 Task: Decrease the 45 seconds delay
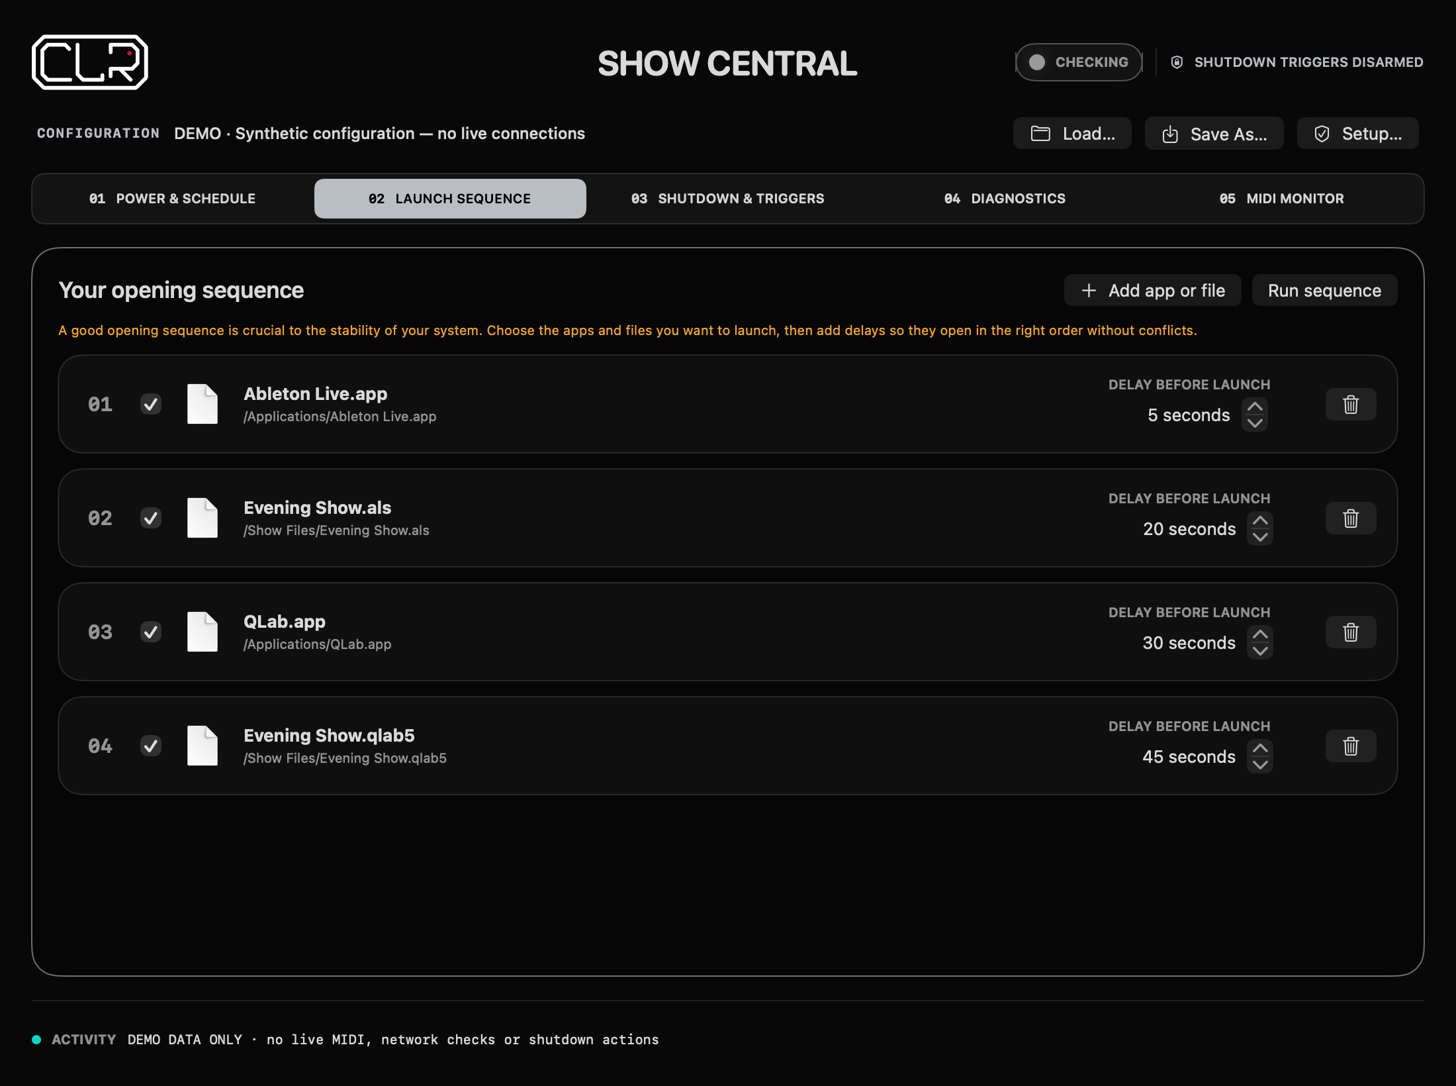point(1260,765)
